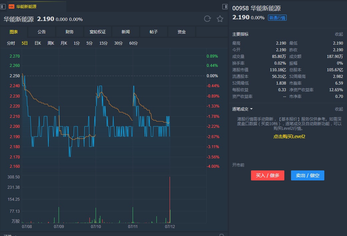The height and width of the screenshot is (236, 347).
Task: Click the 07/09 date label on axis
Action: tap(59, 226)
